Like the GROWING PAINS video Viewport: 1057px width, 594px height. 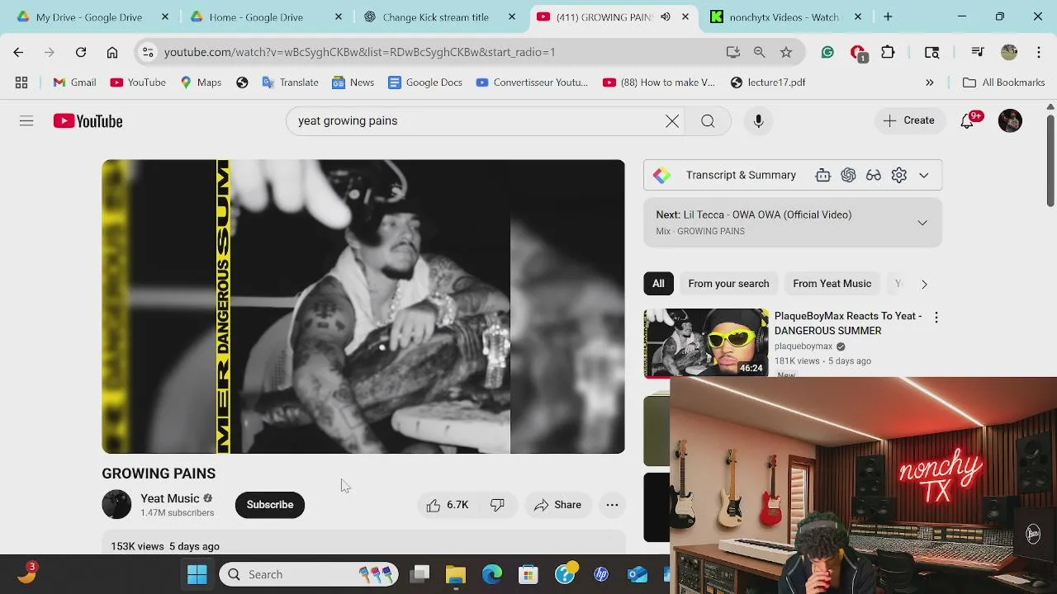[448, 505]
